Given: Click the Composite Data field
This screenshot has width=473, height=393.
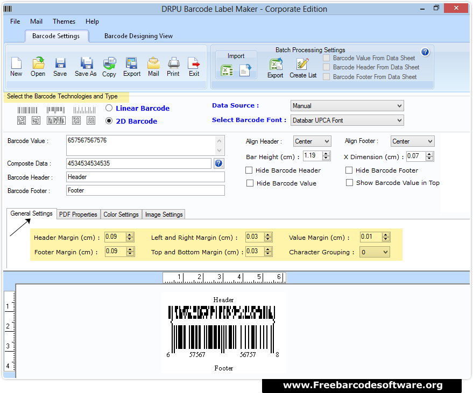Looking at the screenshot, I should [x=138, y=163].
